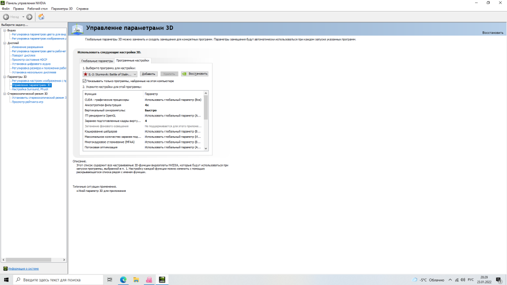Image resolution: width=507 pixels, height=285 pixels.
Task: Open Регулировка параметров цвета рабочего стола
Action: tap(39, 51)
